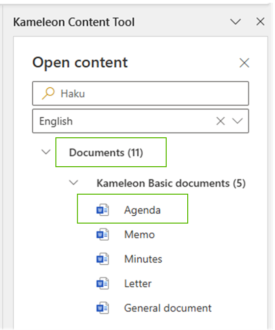Open the language dropdown arrow

(x=237, y=121)
